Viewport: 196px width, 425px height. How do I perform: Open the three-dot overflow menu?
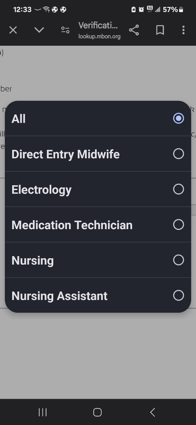(183, 30)
